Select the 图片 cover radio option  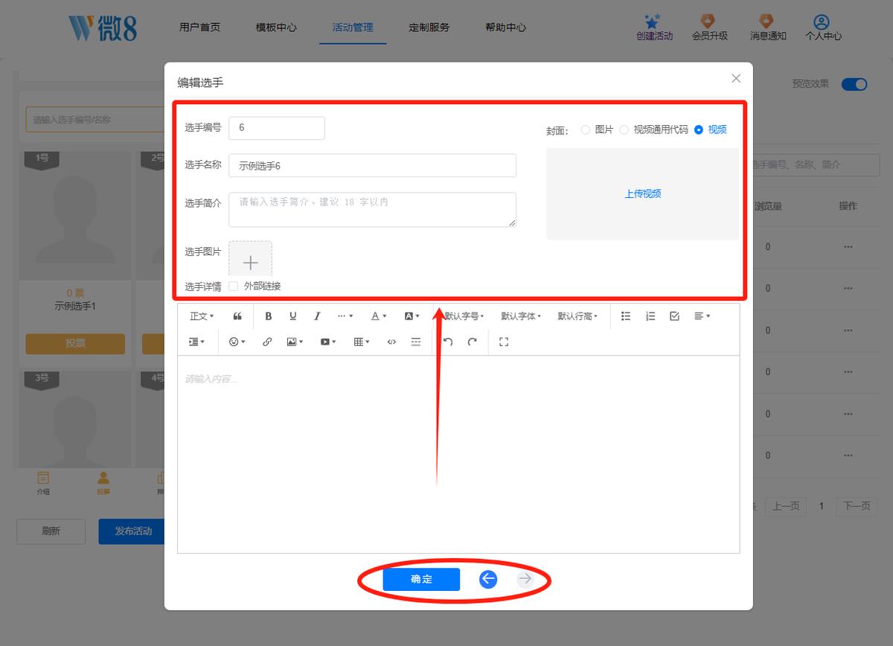(586, 129)
